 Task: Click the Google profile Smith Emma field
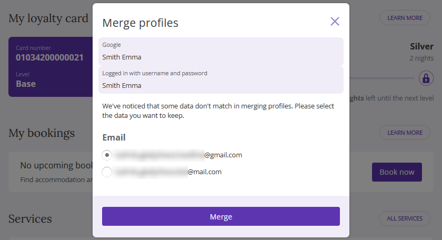click(x=220, y=52)
